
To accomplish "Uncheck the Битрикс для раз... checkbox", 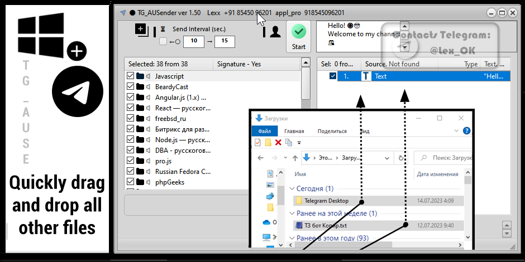I will pyautogui.click(x=130, y=129).
